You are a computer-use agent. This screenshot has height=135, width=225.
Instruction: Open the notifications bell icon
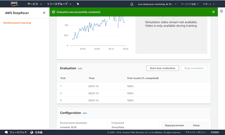coord(132,4)
